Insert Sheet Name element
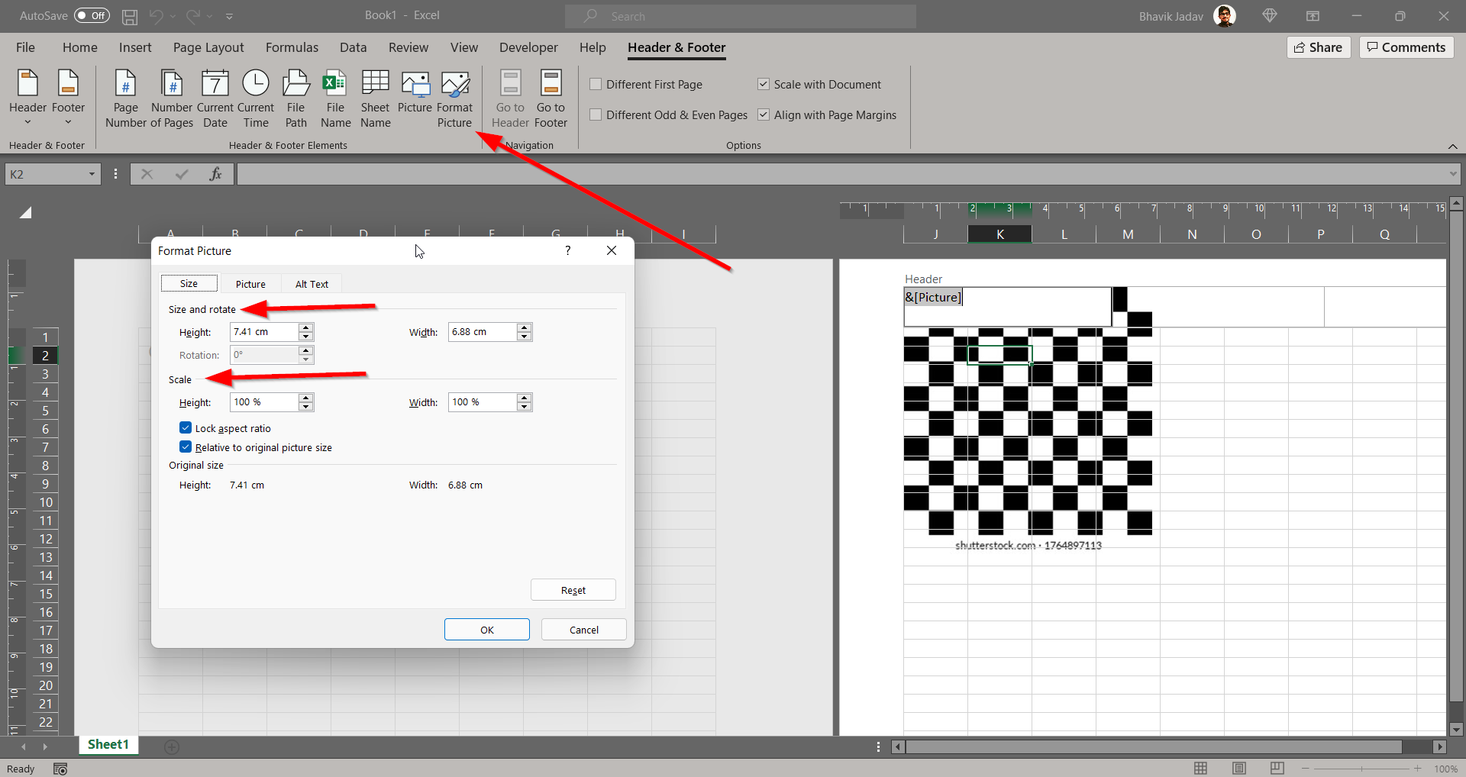Viewport: 1466px width, 777px height. [x=375, y=98]
